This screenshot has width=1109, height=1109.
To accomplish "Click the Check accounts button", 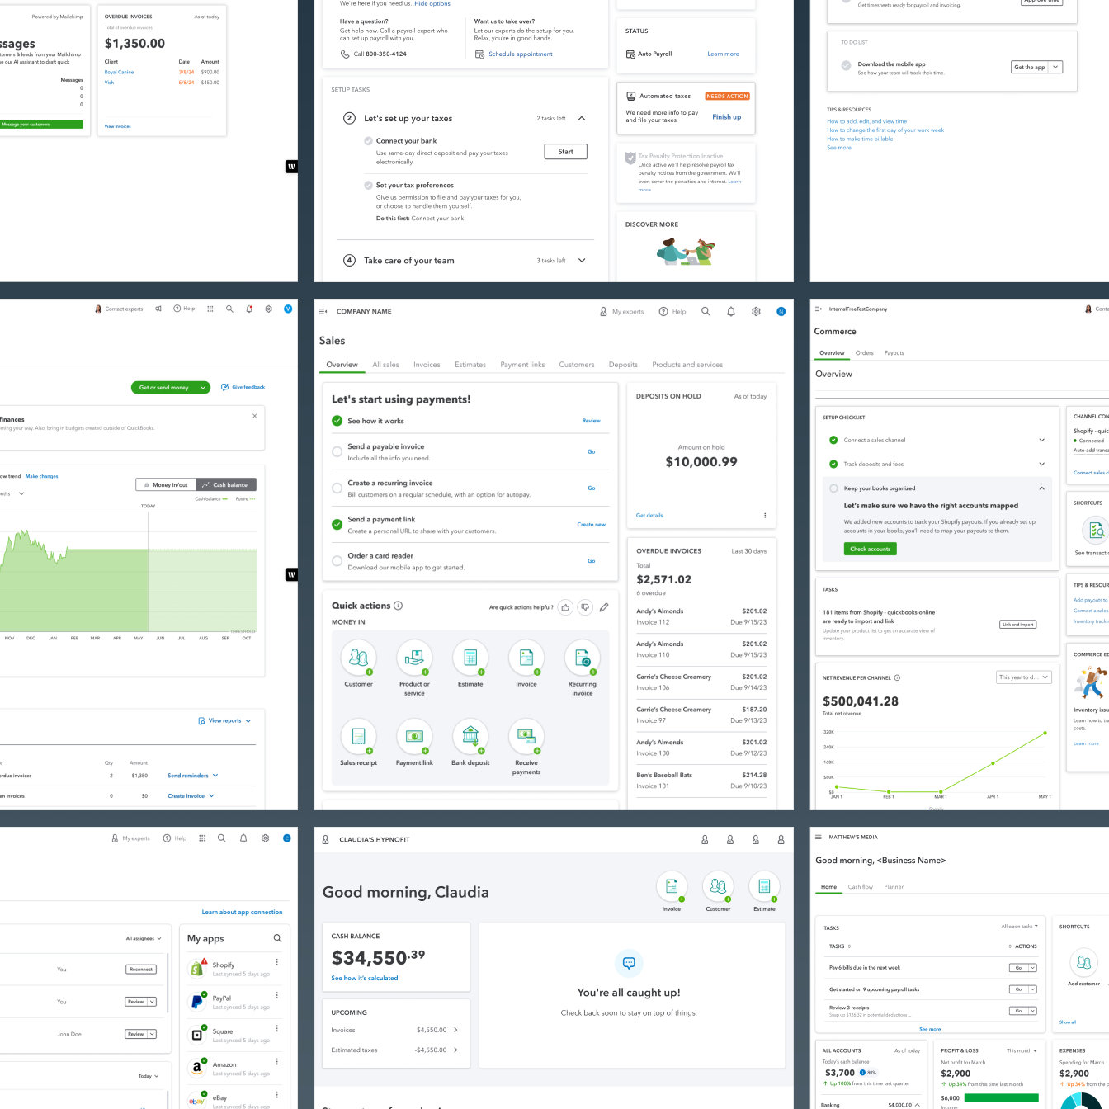I will [871, 549].
